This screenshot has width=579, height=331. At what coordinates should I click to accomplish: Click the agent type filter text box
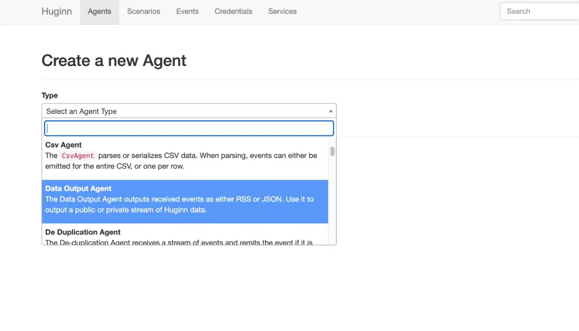(x=189, y=128)
